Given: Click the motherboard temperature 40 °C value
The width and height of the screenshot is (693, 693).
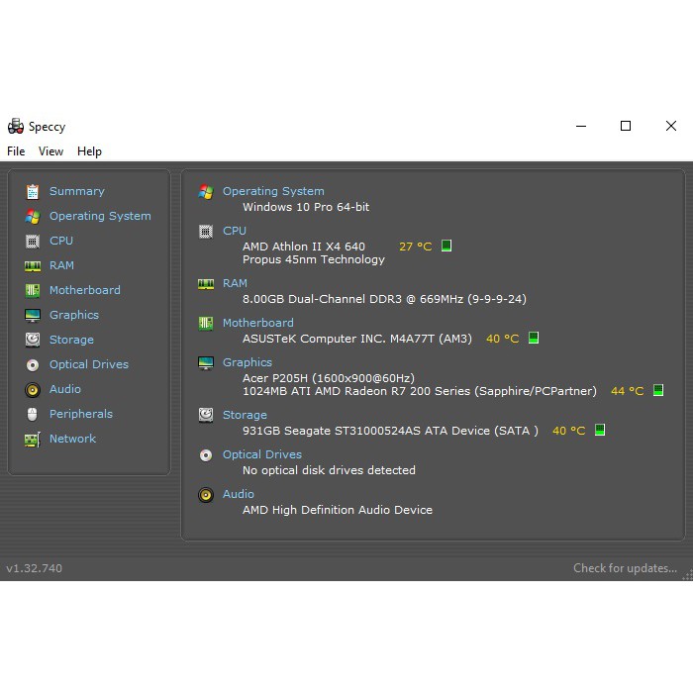Looking at the screenshot, I should click(503, 339).
